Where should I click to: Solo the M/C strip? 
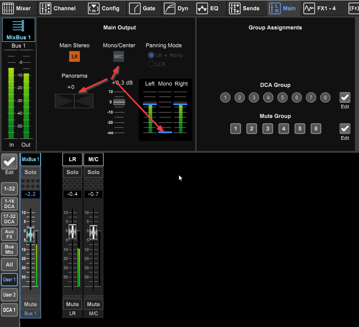(x=93, y=172)
